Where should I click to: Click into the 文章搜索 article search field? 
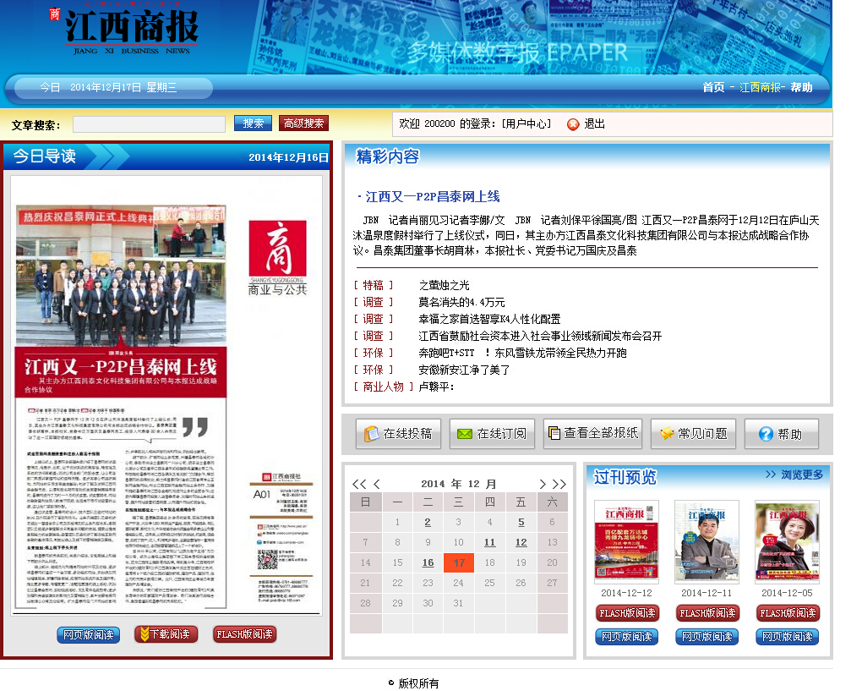coord(149,124)
